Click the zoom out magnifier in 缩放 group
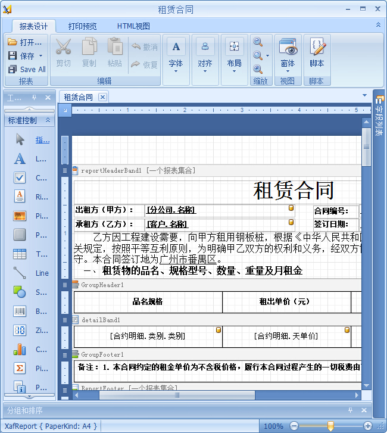This screenshot has width=387, height=433. coord(258,42)
